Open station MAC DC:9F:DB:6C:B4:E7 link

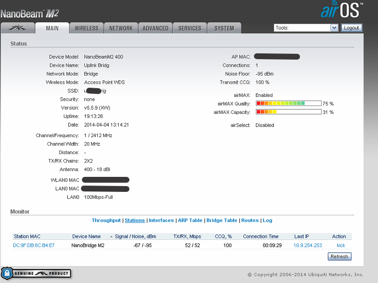(34, 245)
